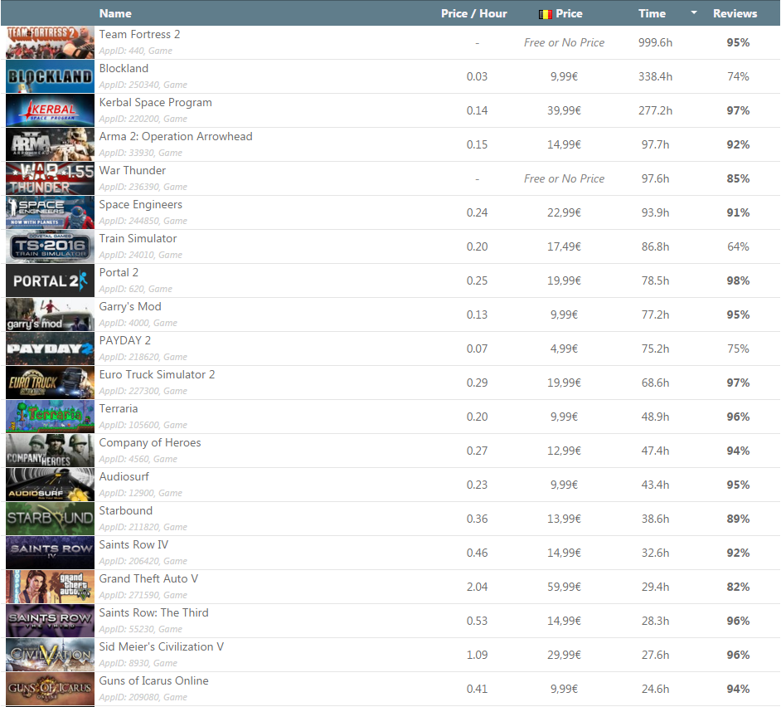Select the 1.09 price per hour value
Image resolution: width=781 pixels, height=707 pixels.
point(477,656)
